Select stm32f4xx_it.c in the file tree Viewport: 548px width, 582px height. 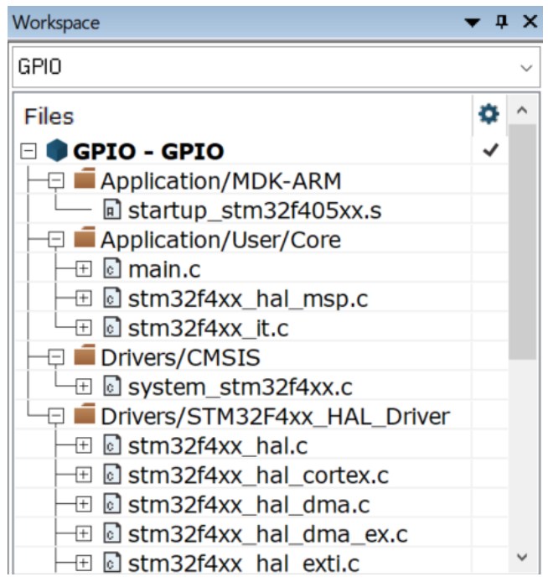pos(208,329)
